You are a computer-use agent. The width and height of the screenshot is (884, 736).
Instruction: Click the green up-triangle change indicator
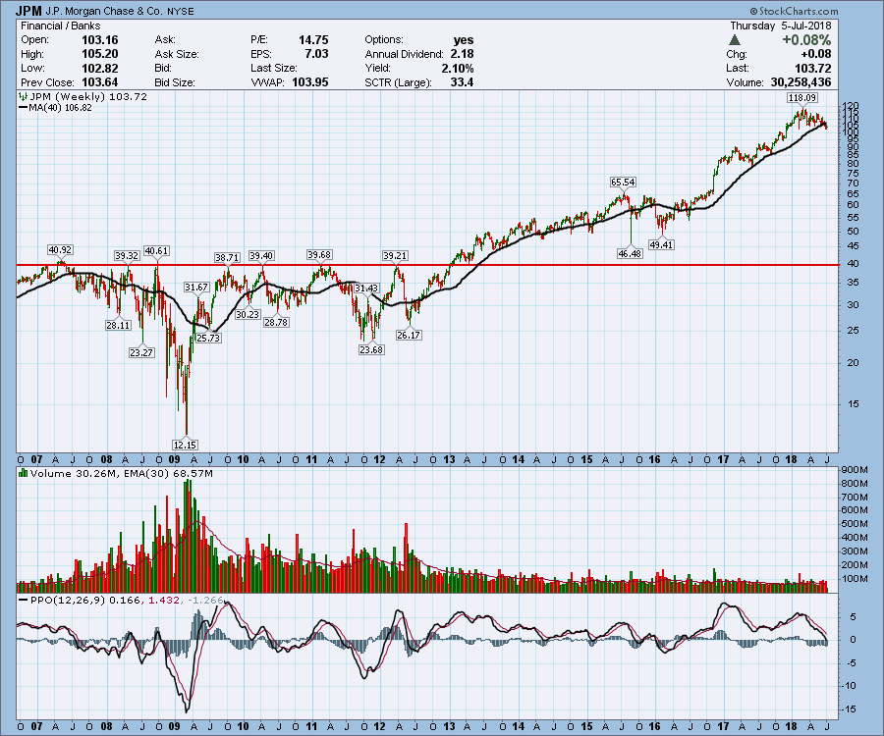[734, 40]
